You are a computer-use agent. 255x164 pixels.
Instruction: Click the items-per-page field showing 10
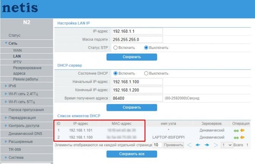click(158, 145)
